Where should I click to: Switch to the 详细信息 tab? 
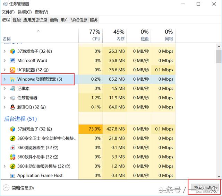pyautogui.click(x=79, y=20)
